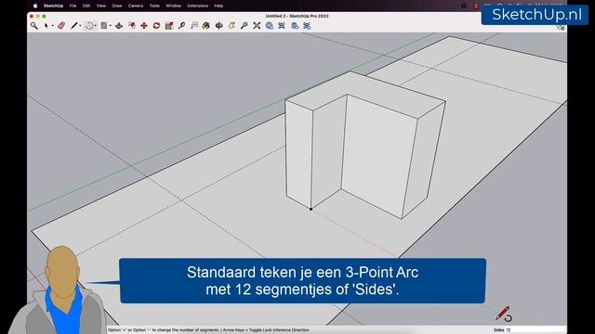The width and height of the screenshot is (595, 334).
Task: Click the Search magnifier icon in toolbar
Action: 34,26
